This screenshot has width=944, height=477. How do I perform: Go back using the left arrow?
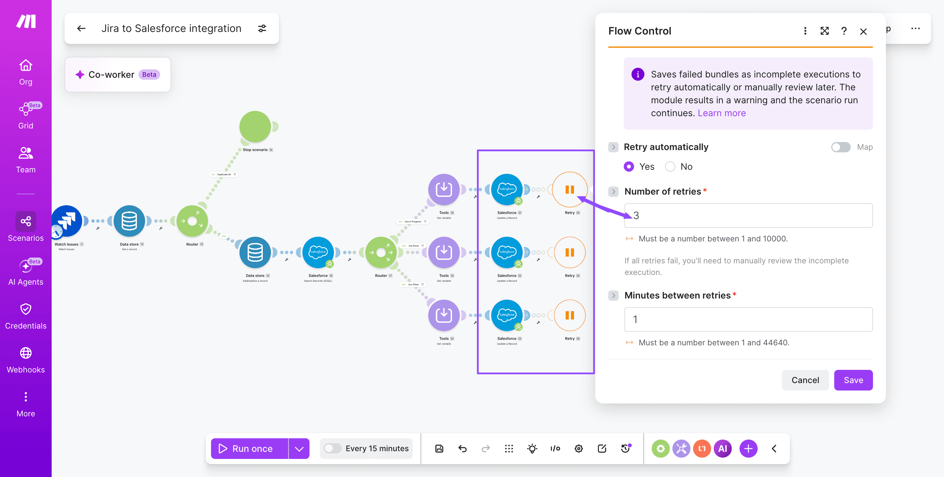tap(81, 28)
